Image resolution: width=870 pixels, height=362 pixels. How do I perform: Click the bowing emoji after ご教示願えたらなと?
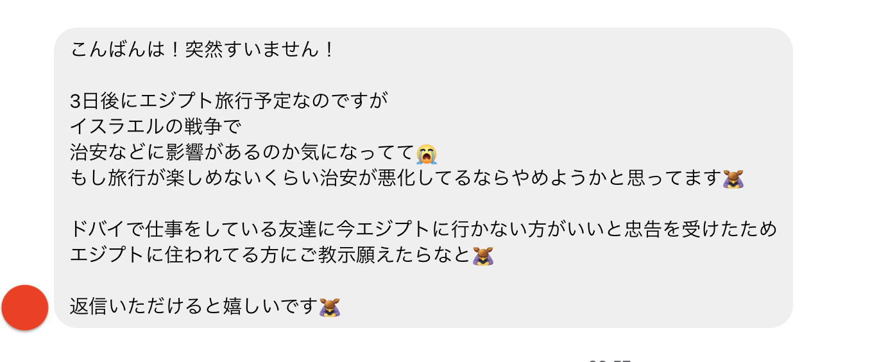[483, 255]
